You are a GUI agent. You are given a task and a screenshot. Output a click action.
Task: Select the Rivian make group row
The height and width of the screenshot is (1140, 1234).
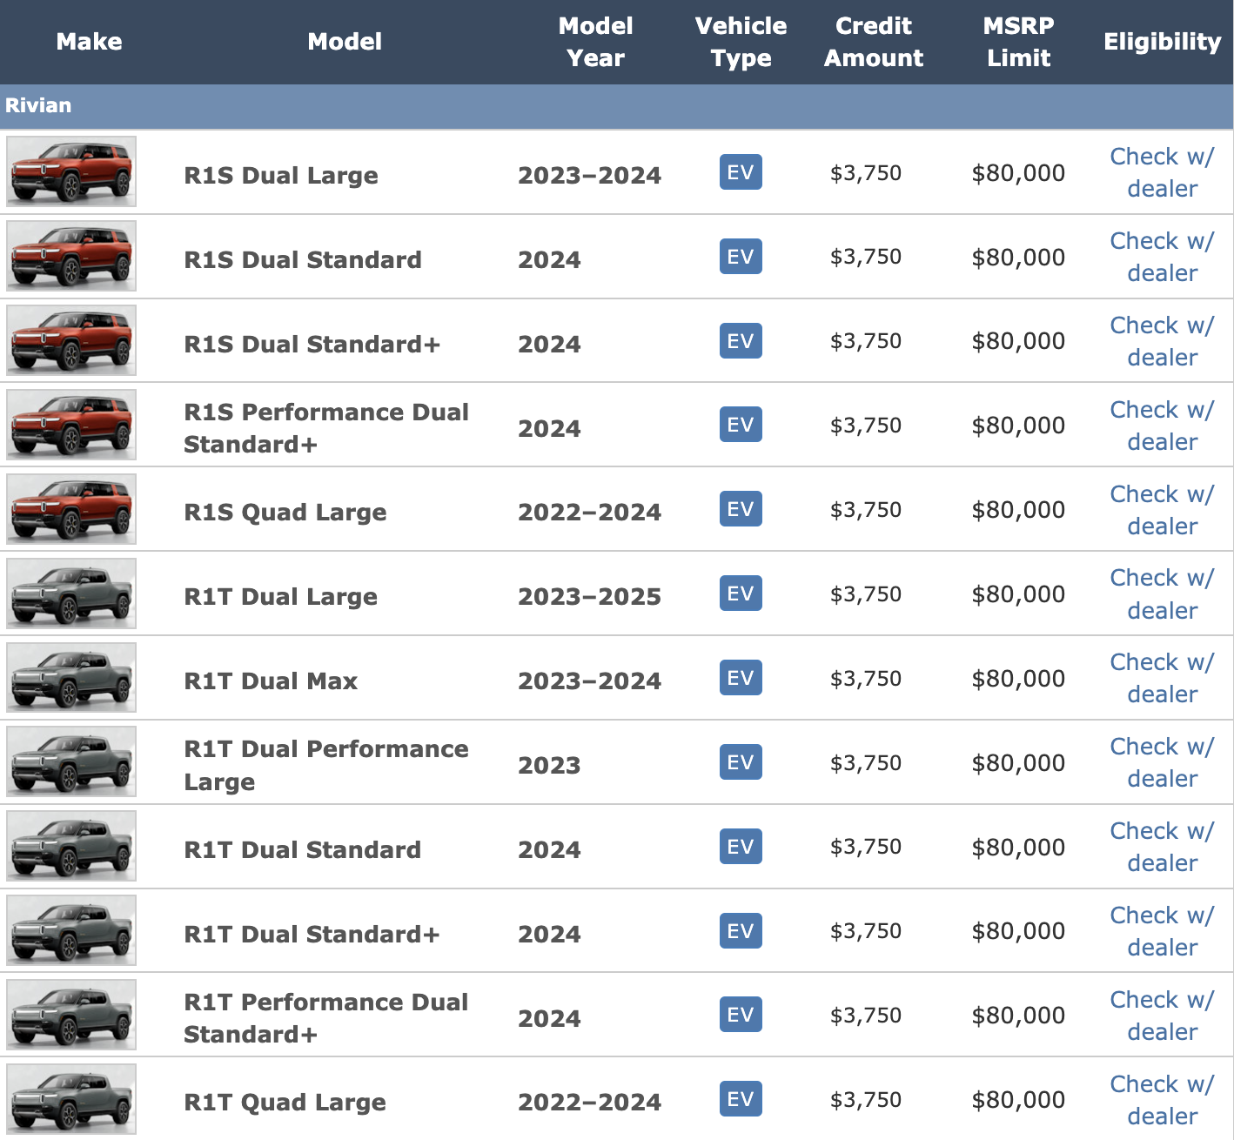point(617,106)
